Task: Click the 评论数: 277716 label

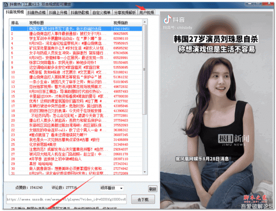Action: [x=64, y=188]
